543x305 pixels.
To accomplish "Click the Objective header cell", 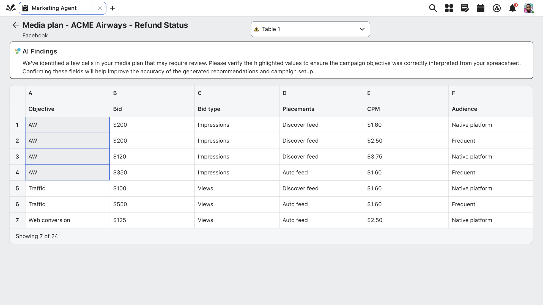I will (67, 109).
